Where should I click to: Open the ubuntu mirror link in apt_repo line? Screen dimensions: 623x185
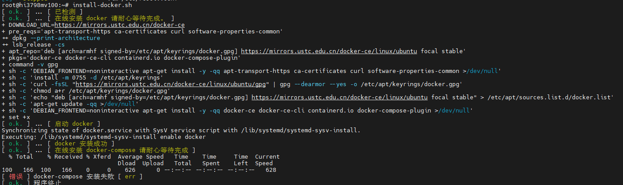pos(329,51)
